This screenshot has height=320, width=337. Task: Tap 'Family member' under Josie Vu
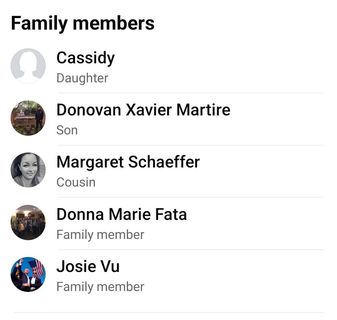(100, 287)
